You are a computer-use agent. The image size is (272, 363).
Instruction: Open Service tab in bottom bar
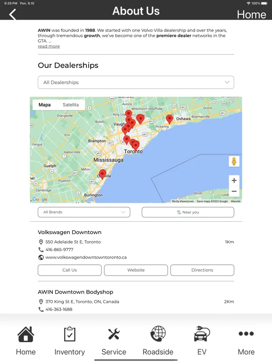click(x=114, y=341)
